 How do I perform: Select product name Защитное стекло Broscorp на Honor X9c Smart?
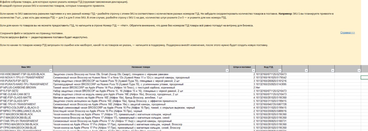tap(141, 74)
